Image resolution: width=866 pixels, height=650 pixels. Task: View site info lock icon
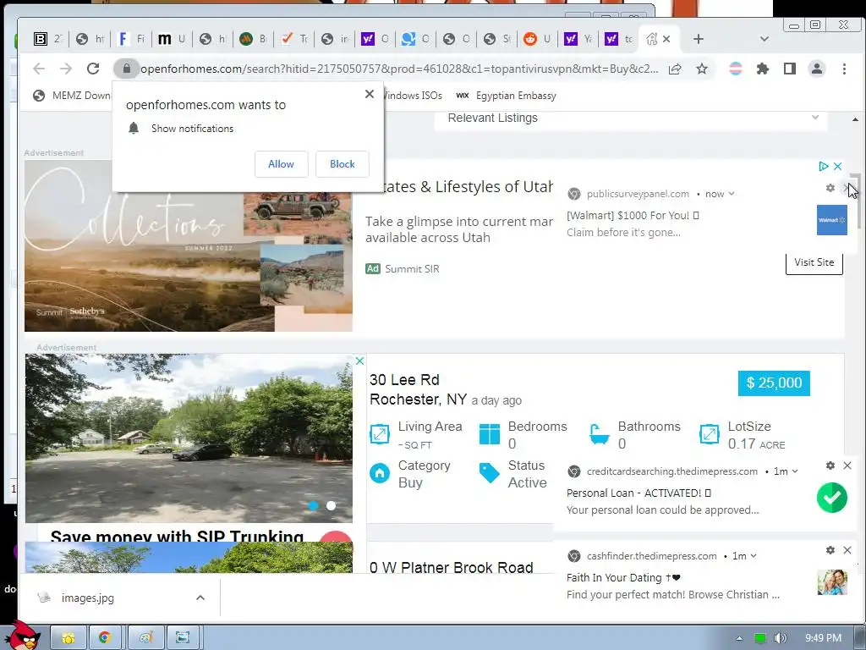pyautogui.click(x=127, y=69)
